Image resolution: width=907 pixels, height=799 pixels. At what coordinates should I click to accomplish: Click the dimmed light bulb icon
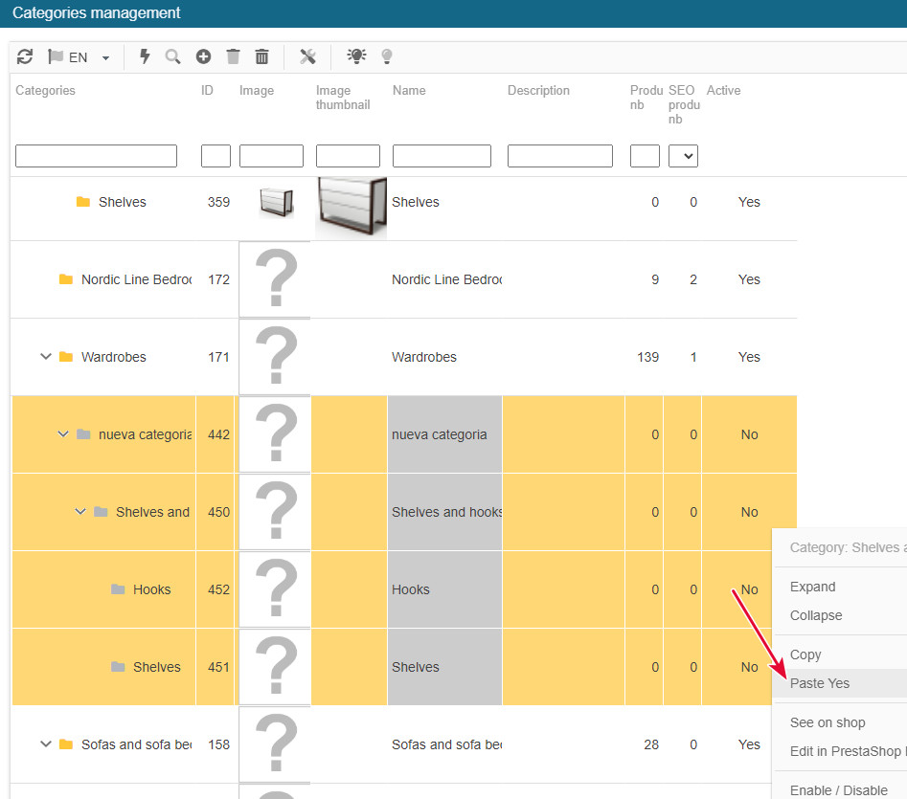(x=387, y=57)
